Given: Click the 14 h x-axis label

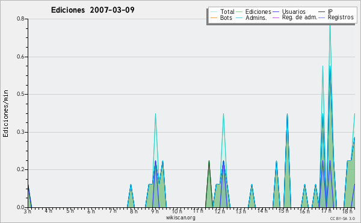Looking at the screenshot, I should click(262, 211).
